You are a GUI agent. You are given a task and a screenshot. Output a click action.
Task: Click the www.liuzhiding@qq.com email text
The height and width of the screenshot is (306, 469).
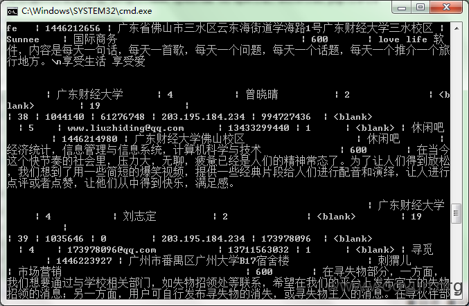[125, 128]
